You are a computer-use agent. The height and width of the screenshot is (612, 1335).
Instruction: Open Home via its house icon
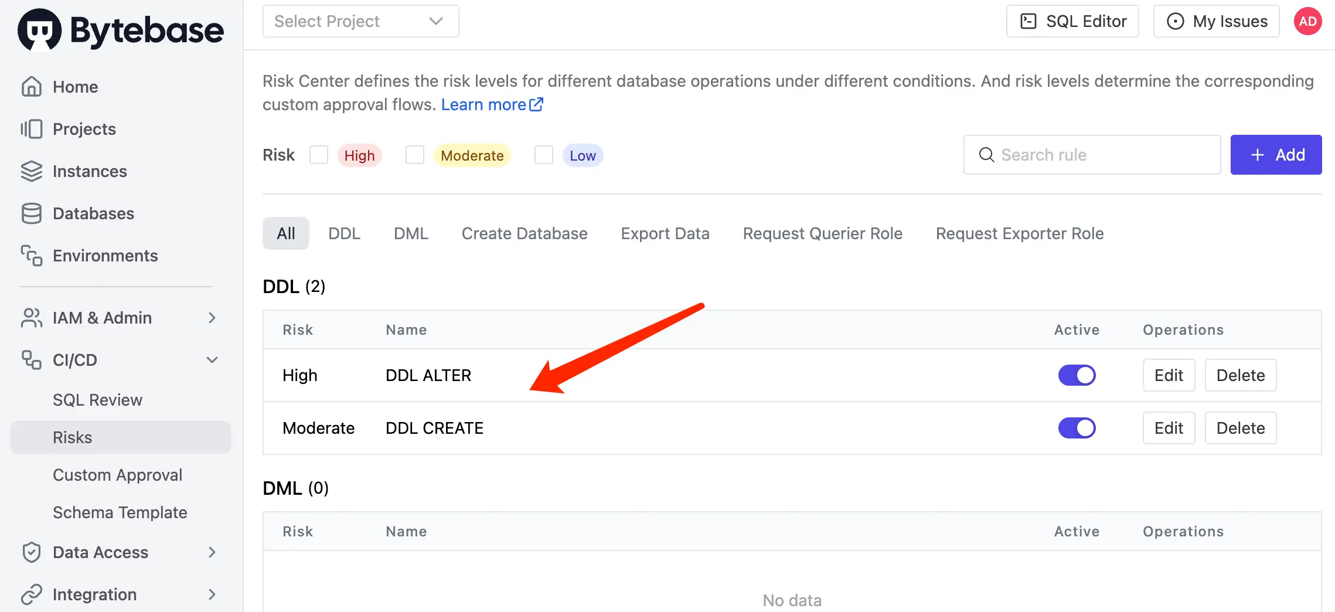click(x=32, y=86)
